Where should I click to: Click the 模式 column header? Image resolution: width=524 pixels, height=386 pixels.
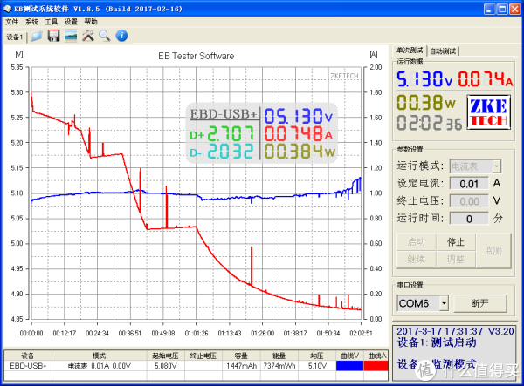pos(100,356)
